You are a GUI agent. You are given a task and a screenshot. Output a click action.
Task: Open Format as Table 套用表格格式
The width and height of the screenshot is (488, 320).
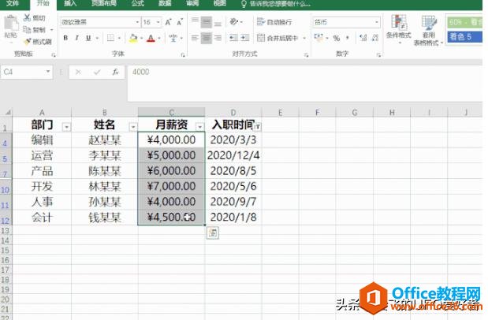coord(428,30)
